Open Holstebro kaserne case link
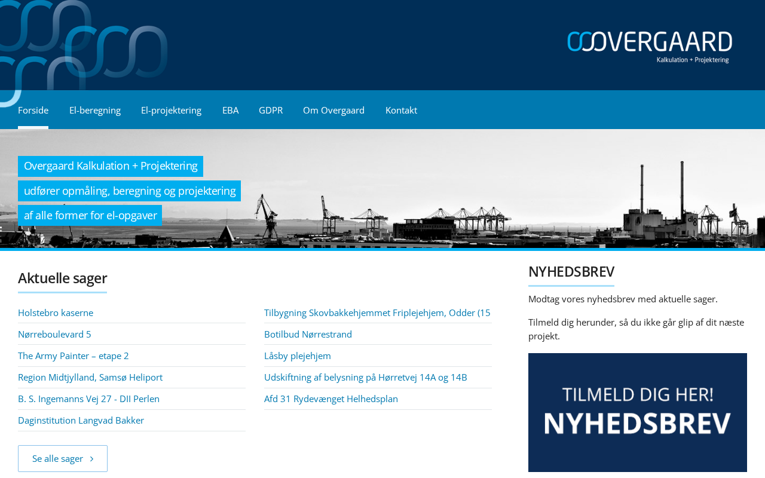The width and height of the screenshot is (765, 478). [x=56, y=312]
